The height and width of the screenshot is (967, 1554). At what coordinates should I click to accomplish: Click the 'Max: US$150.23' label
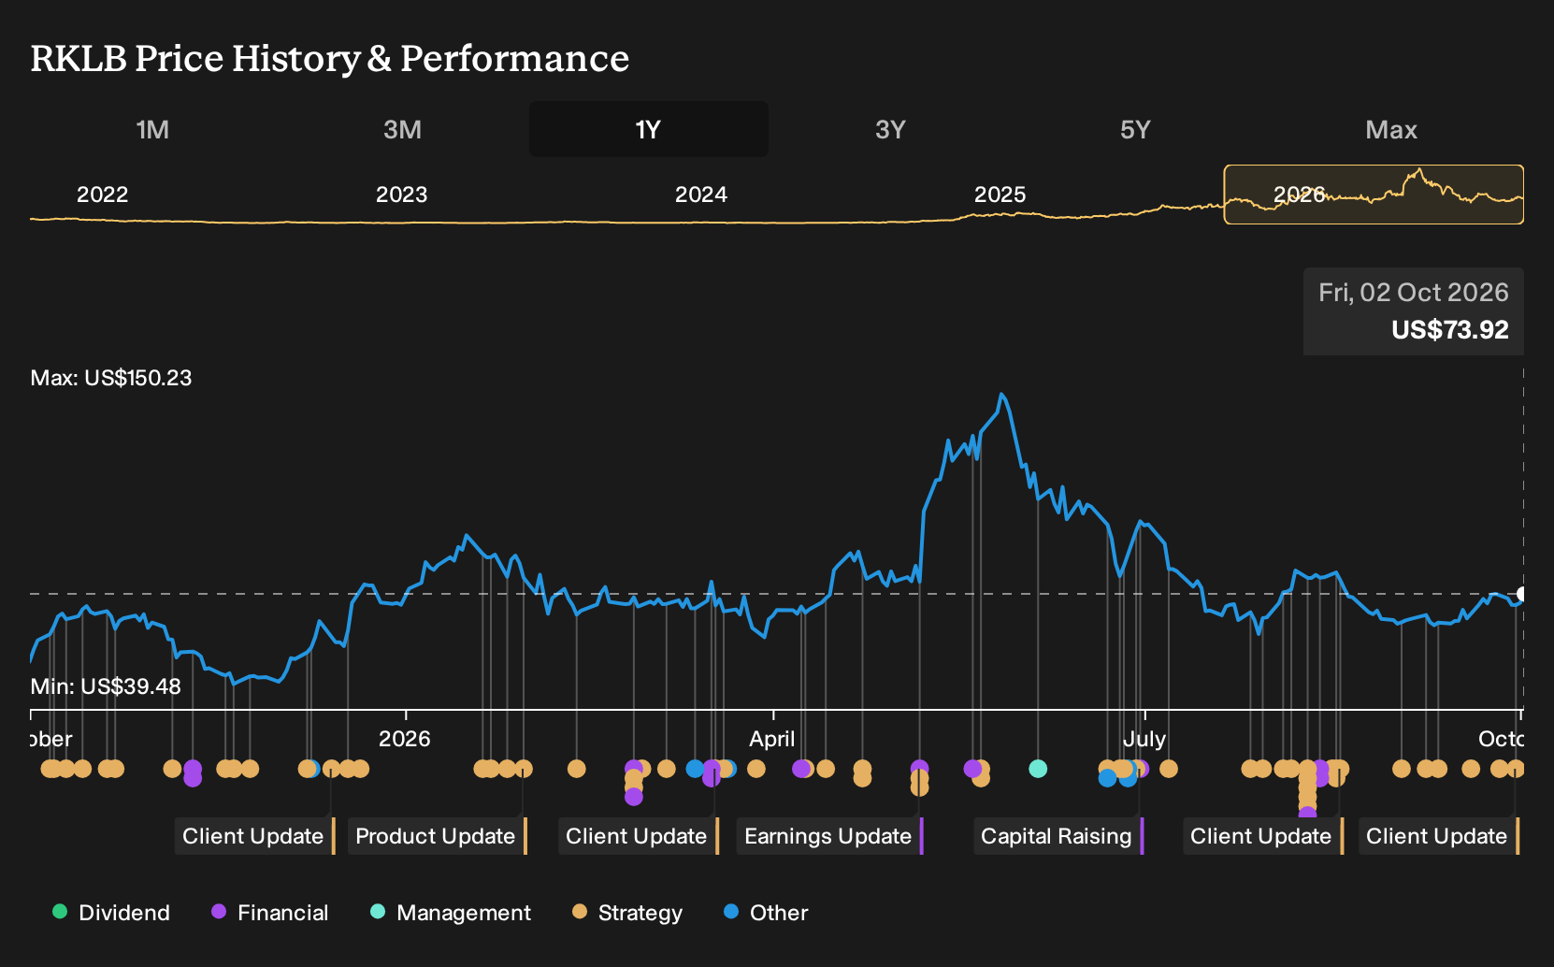(111, 378)
